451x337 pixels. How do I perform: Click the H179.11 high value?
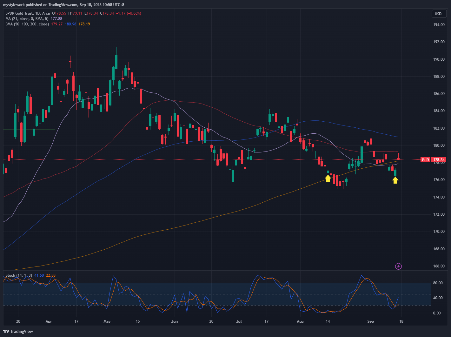pyautogui.click(x=75, y=13)
